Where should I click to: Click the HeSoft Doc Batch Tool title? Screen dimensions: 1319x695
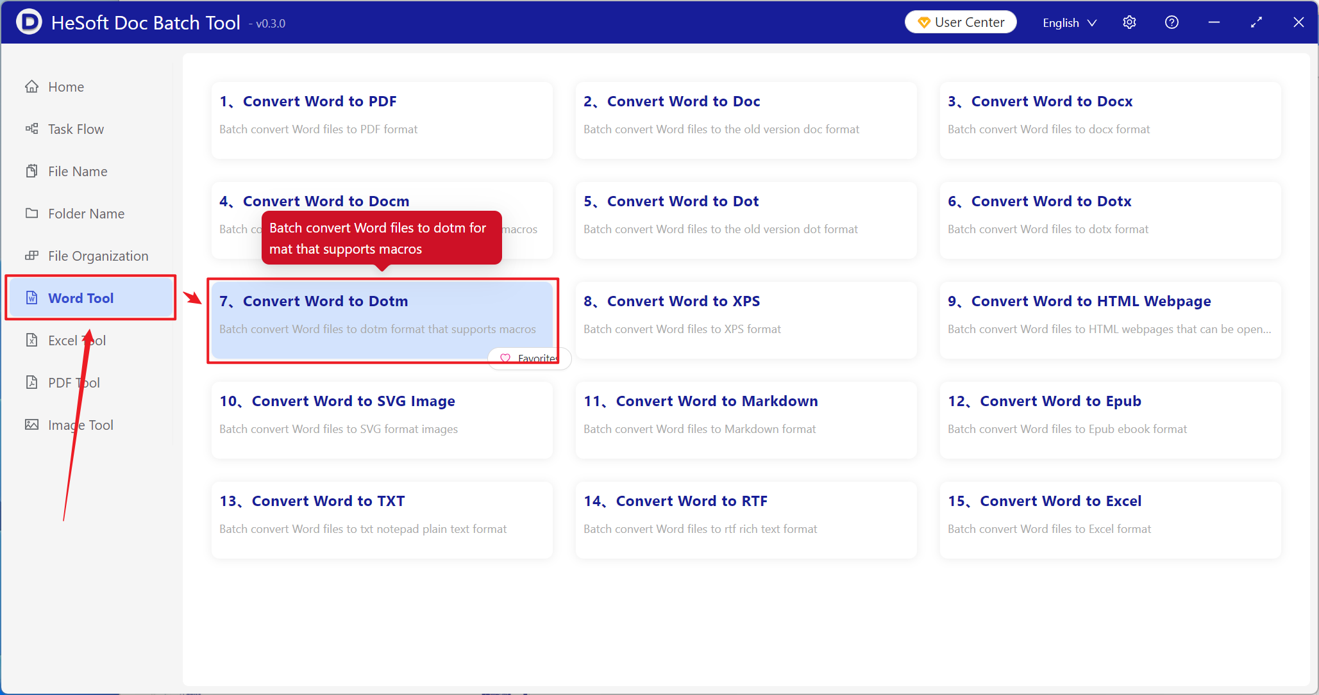coord(146,22)
